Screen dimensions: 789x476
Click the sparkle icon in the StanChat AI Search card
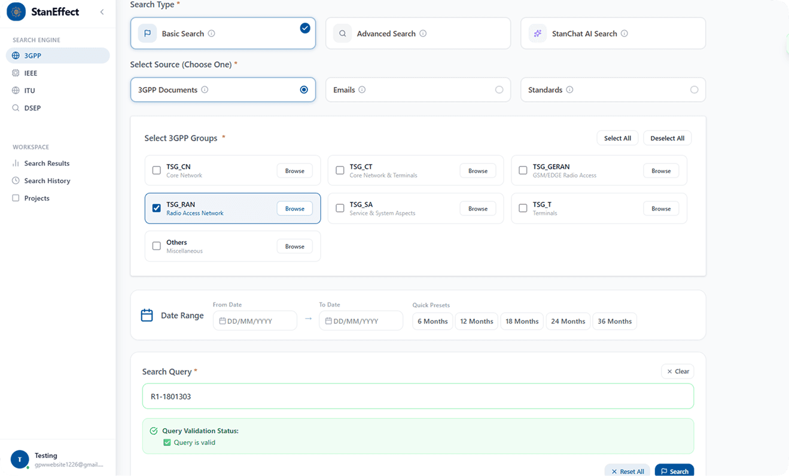click(537, 34)
